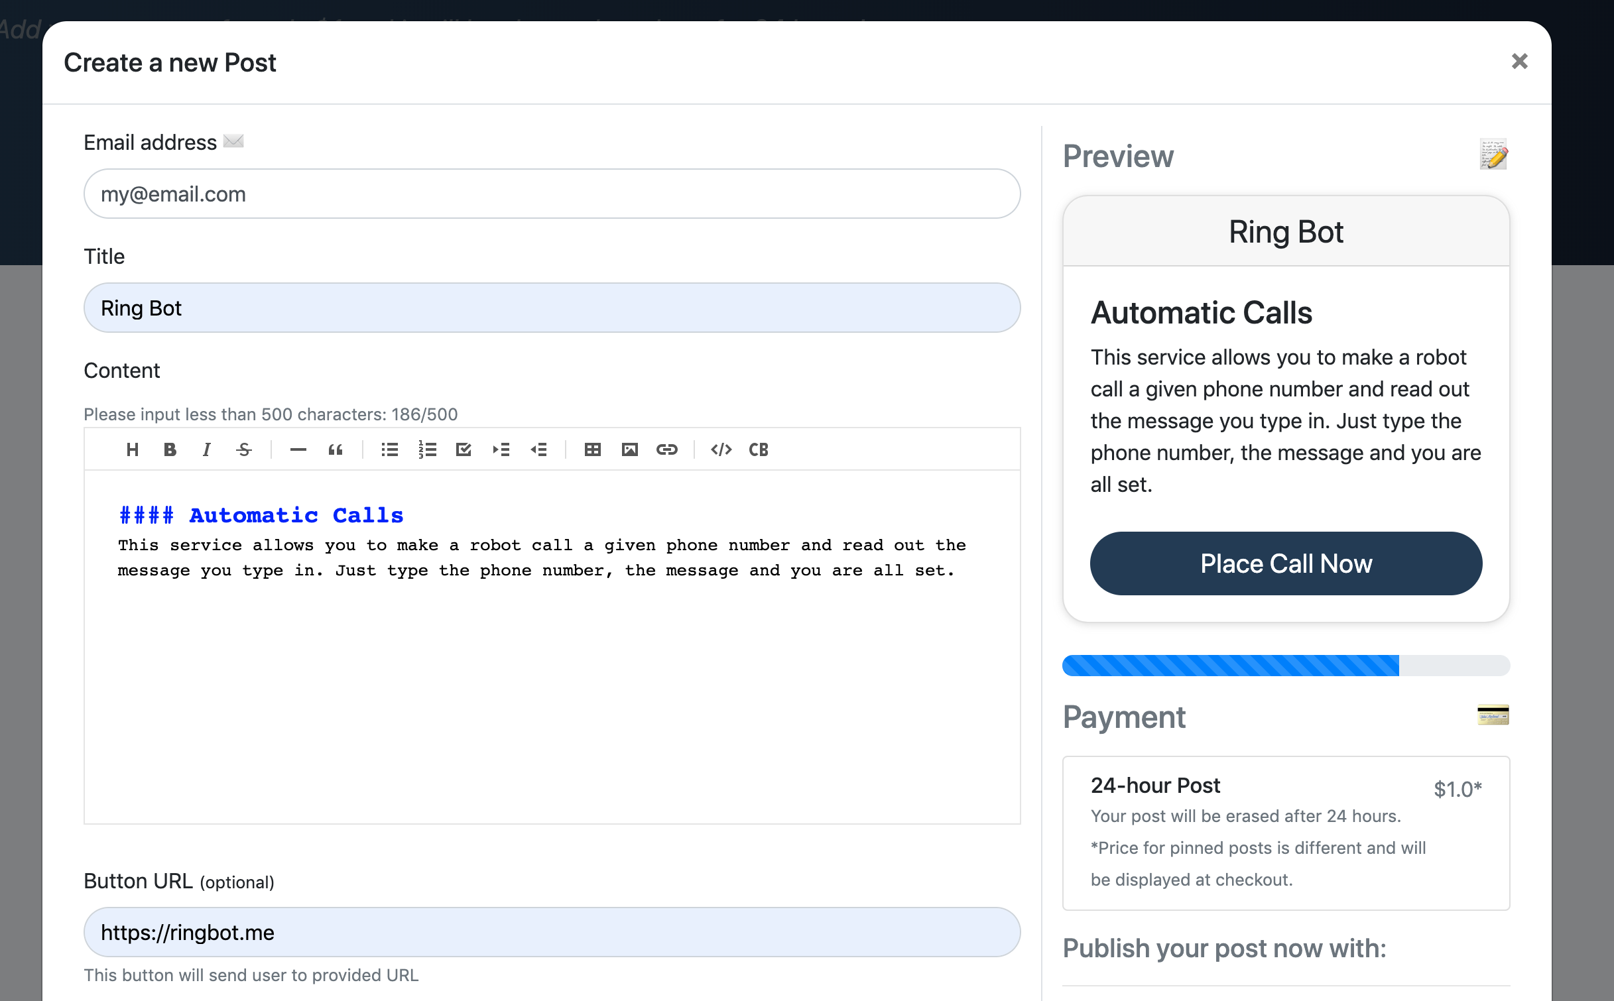
Task: Close the Create a new Post dialog
Action: (x=1519, y=62)
